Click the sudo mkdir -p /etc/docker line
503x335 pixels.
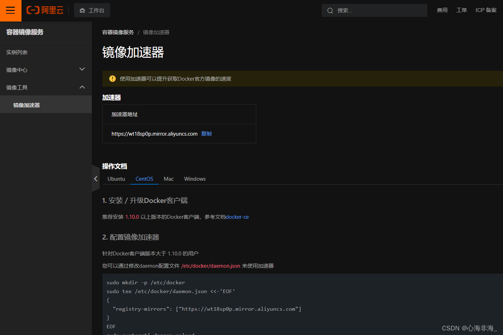[x=146, y=283]
